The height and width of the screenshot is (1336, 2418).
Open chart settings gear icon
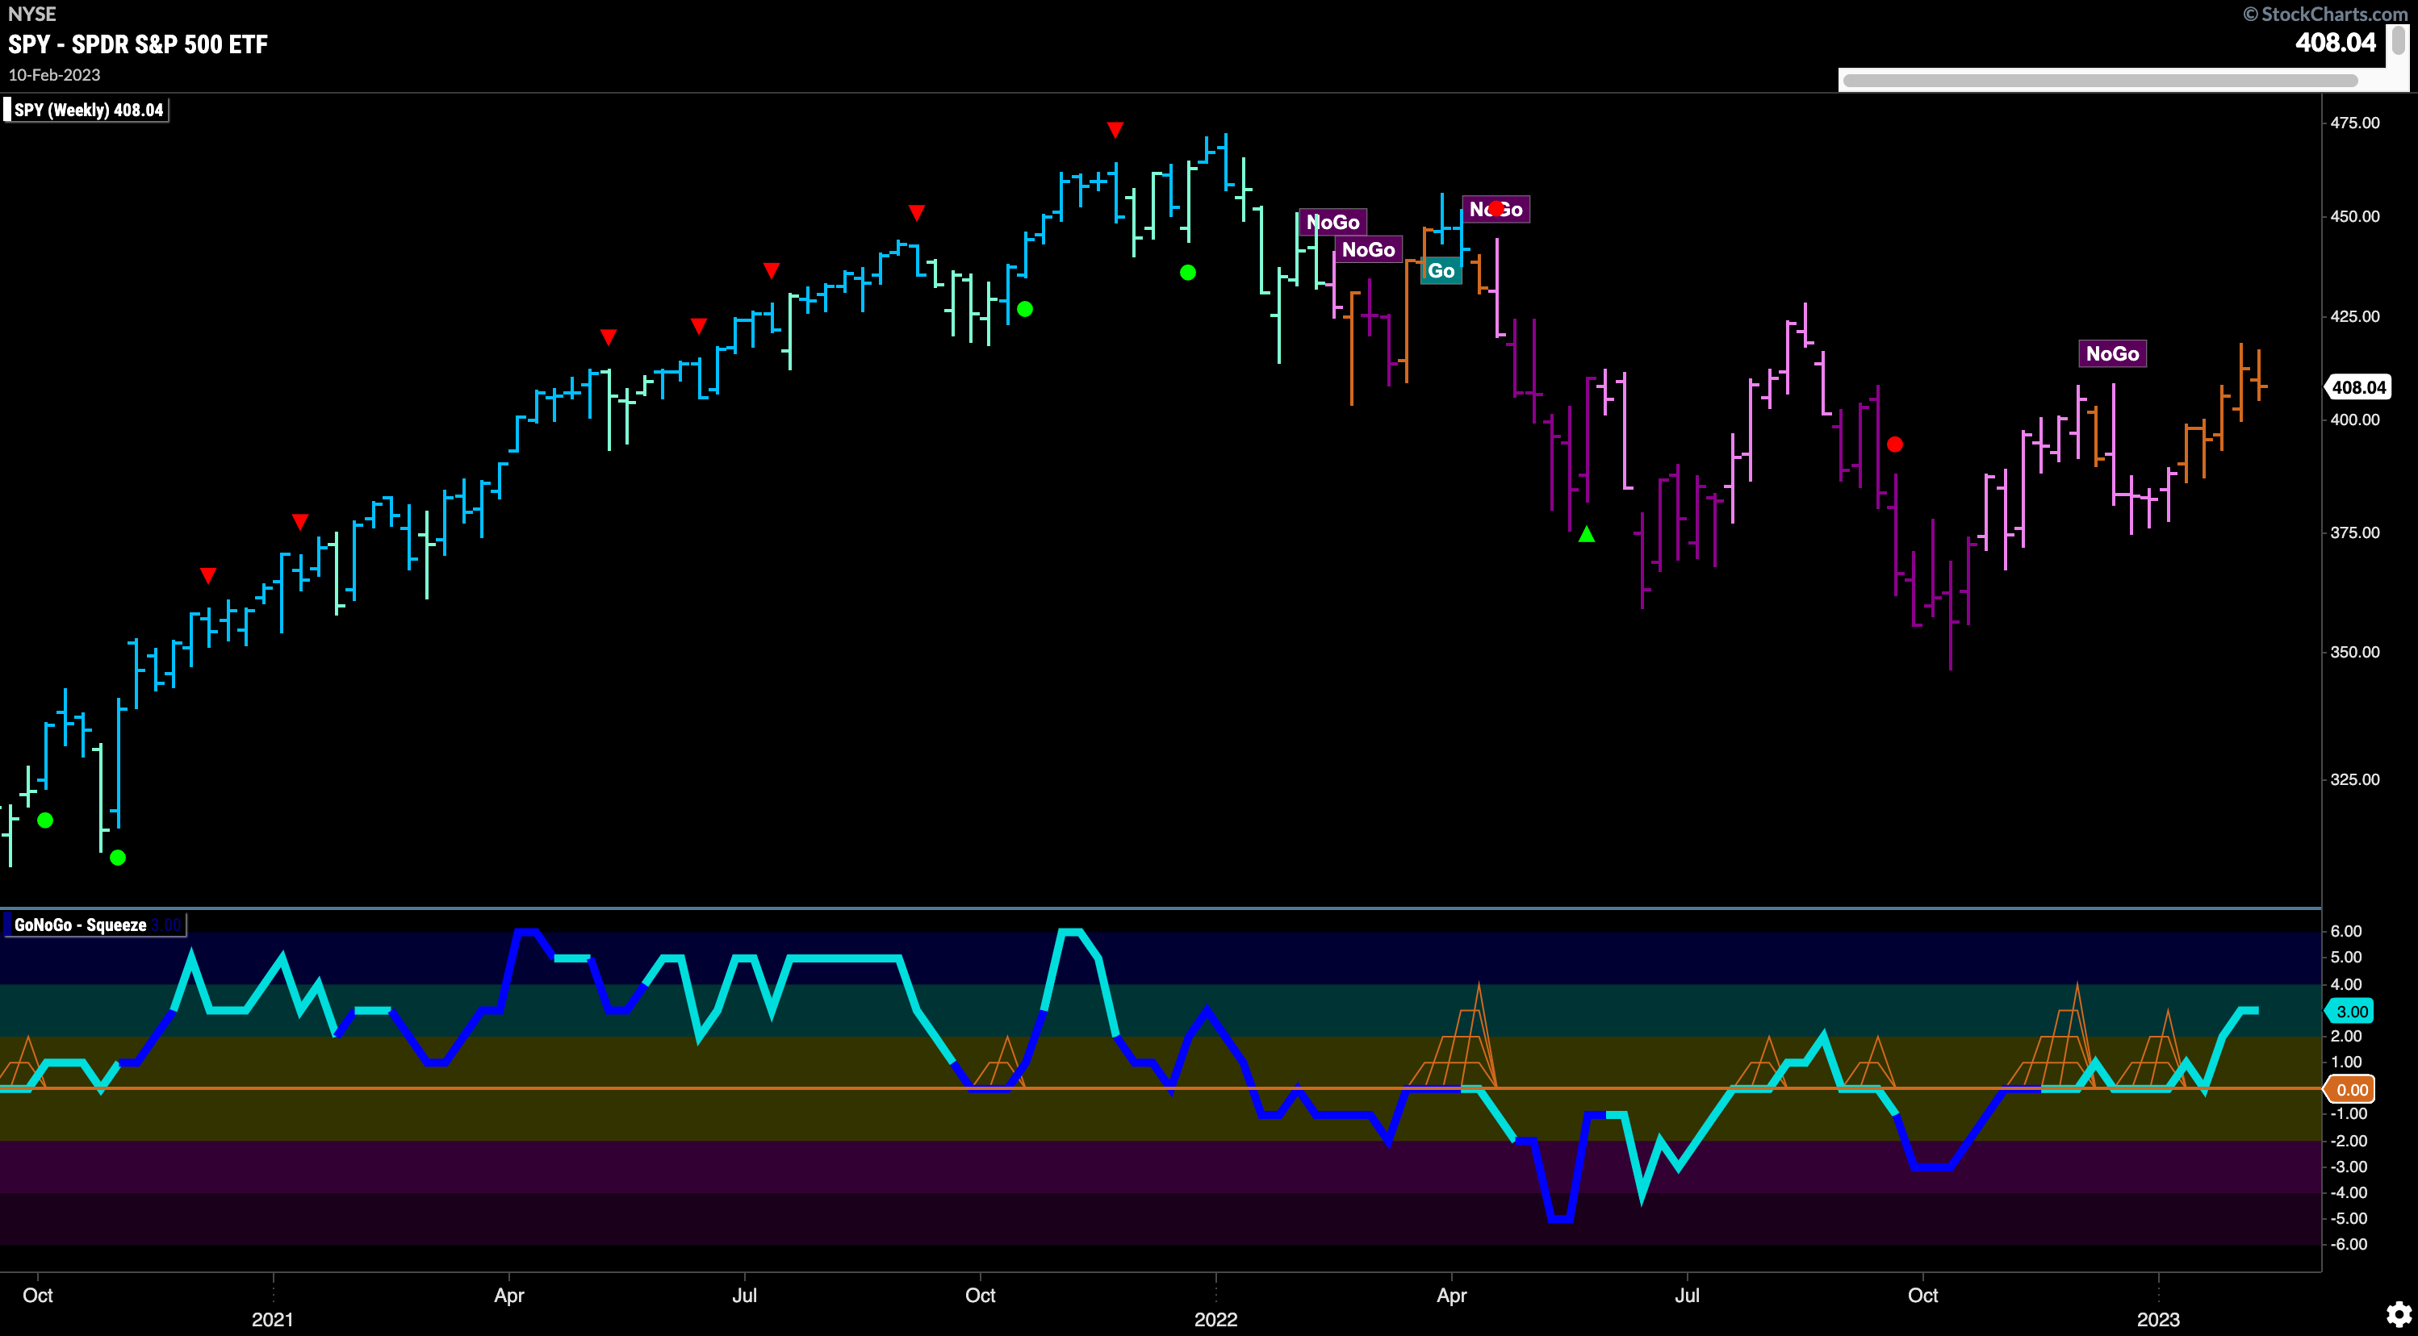2399,1314
